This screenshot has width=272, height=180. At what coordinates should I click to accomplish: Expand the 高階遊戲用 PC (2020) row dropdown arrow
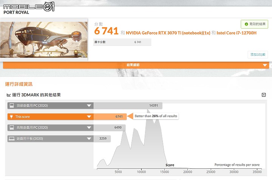click(89, 128)
